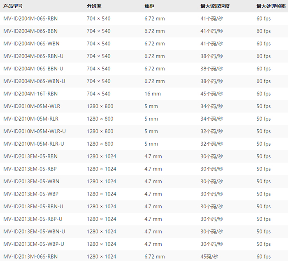Select model MV-ID2004M-06S-BBN
This screenshot has height=261, width=288.
pyautogui.click(x=30, y=31)
